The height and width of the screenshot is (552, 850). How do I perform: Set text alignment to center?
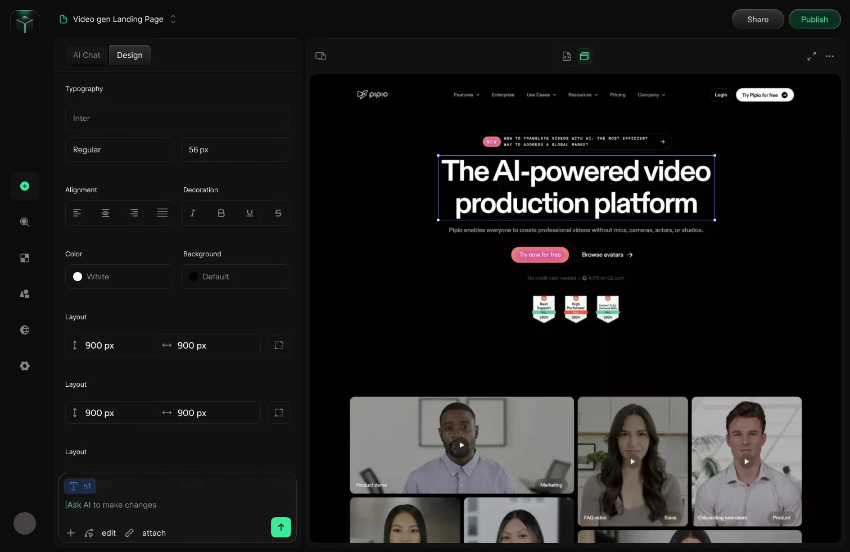(106, 213)
